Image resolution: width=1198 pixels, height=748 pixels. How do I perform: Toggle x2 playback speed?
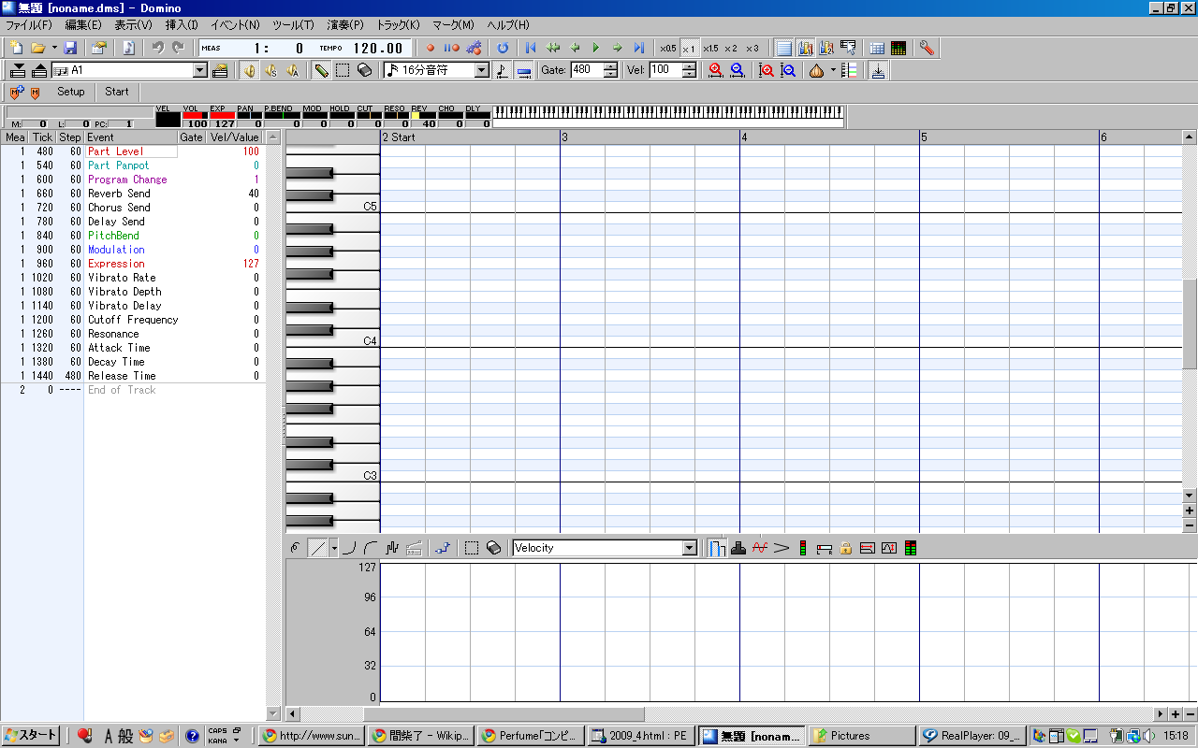click(730, 48)
